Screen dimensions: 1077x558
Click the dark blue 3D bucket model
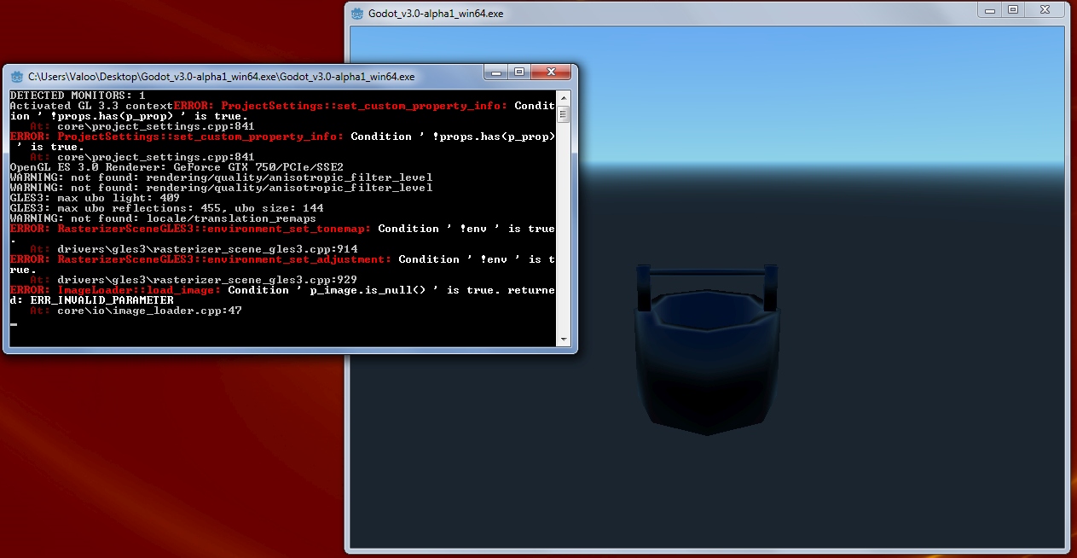pos(707,350)
